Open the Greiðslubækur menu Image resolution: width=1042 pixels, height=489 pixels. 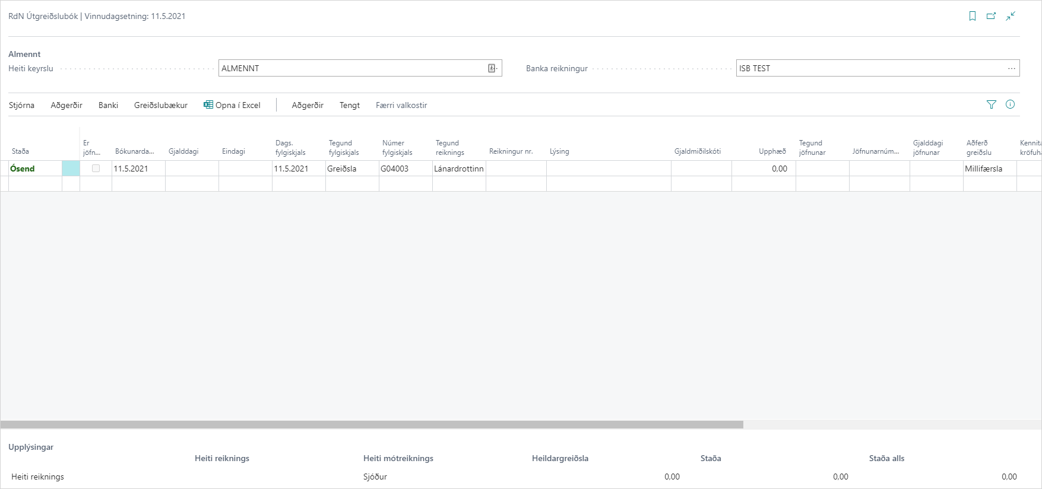pos(161,105)
